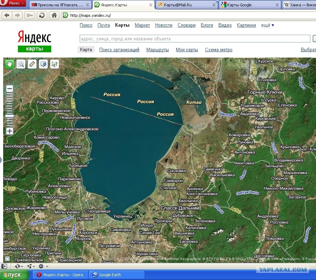The height and width of the screenshot is (280, 316).
Task: Switch to Карты@Mail.Ru tab
Action: [x=186, y=5]
